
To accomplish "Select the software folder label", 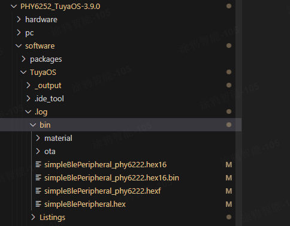I will click(x=40, y=46).
